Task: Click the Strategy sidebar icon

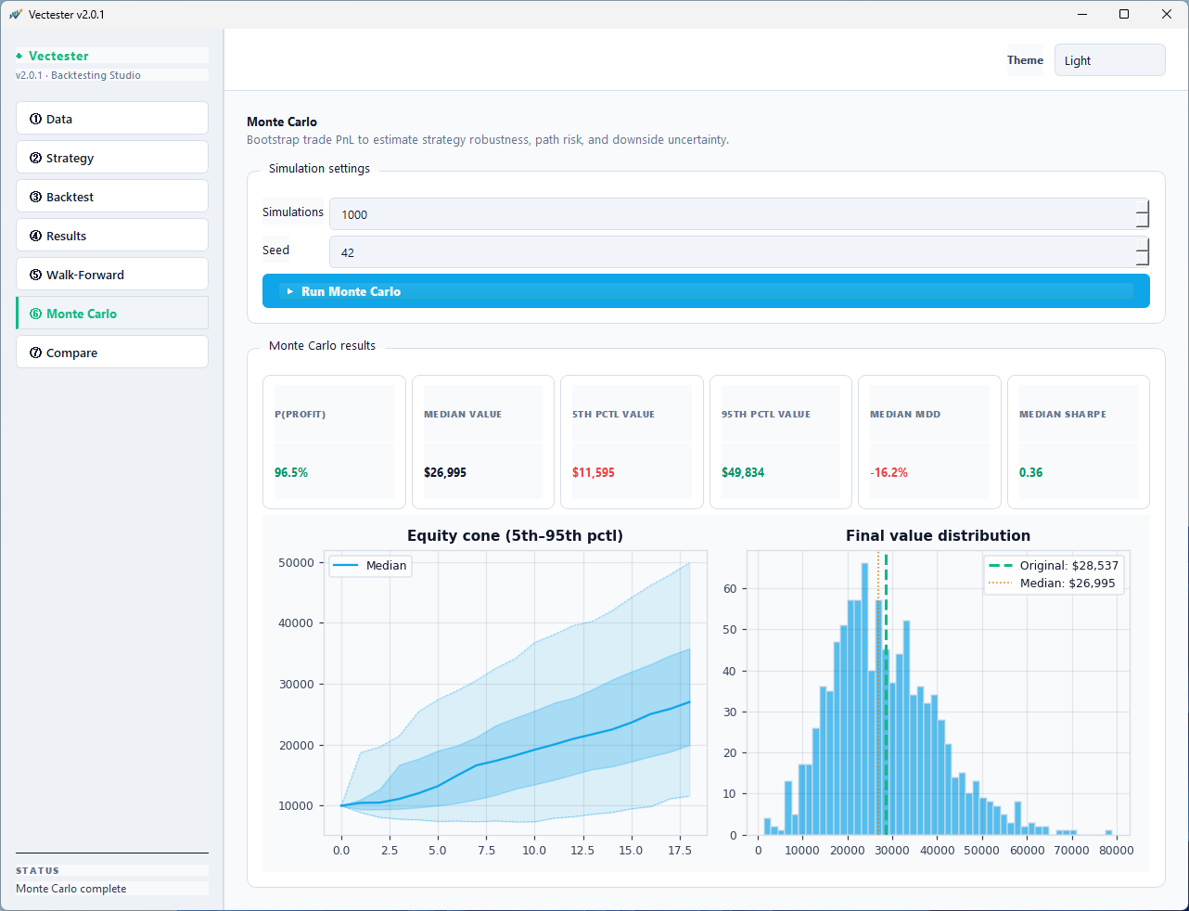Action: [37, 157]
